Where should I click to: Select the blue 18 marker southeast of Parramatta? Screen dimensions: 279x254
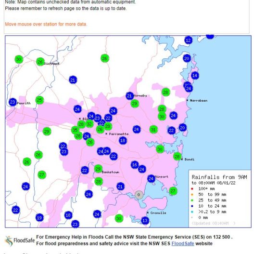coord(123,140)
